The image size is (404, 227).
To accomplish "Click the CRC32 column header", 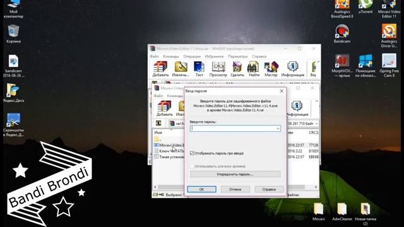I will 313,132.
